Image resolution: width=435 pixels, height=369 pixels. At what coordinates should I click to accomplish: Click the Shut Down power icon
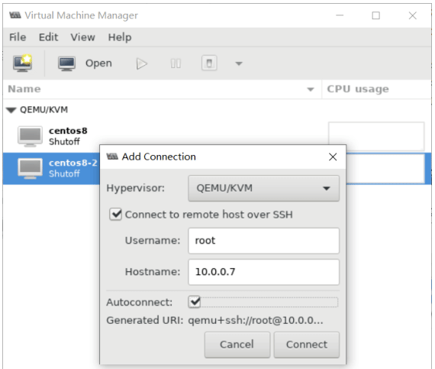point(209,63)
